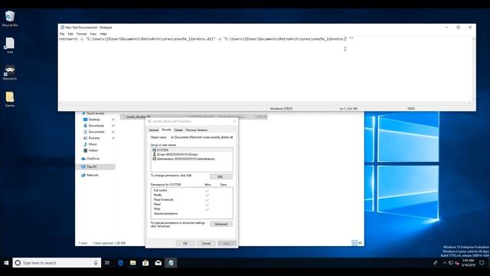Click the active Notepad taskbar icon
Viewport: 490px width, 276px height.
click(x=171, y=263)
